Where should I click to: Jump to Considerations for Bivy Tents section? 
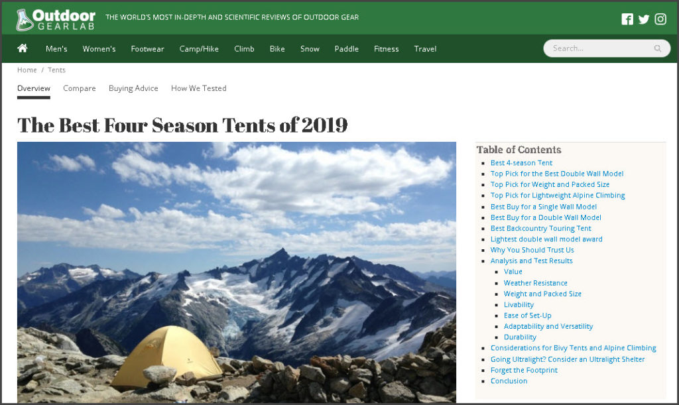click(574, 348)
